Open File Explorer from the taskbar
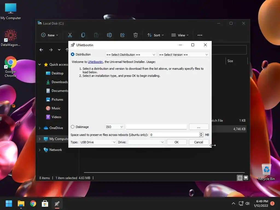The width and height of the screenshot is (280, 210). pos(21,203)
